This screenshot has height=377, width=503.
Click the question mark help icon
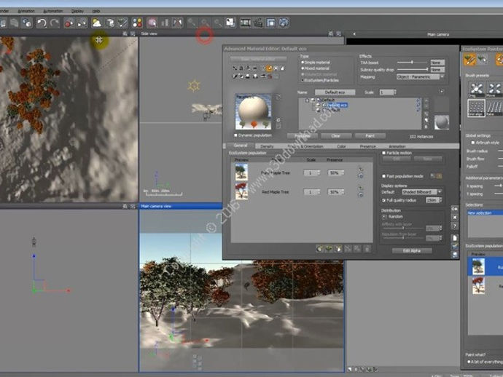coord(455,226)
